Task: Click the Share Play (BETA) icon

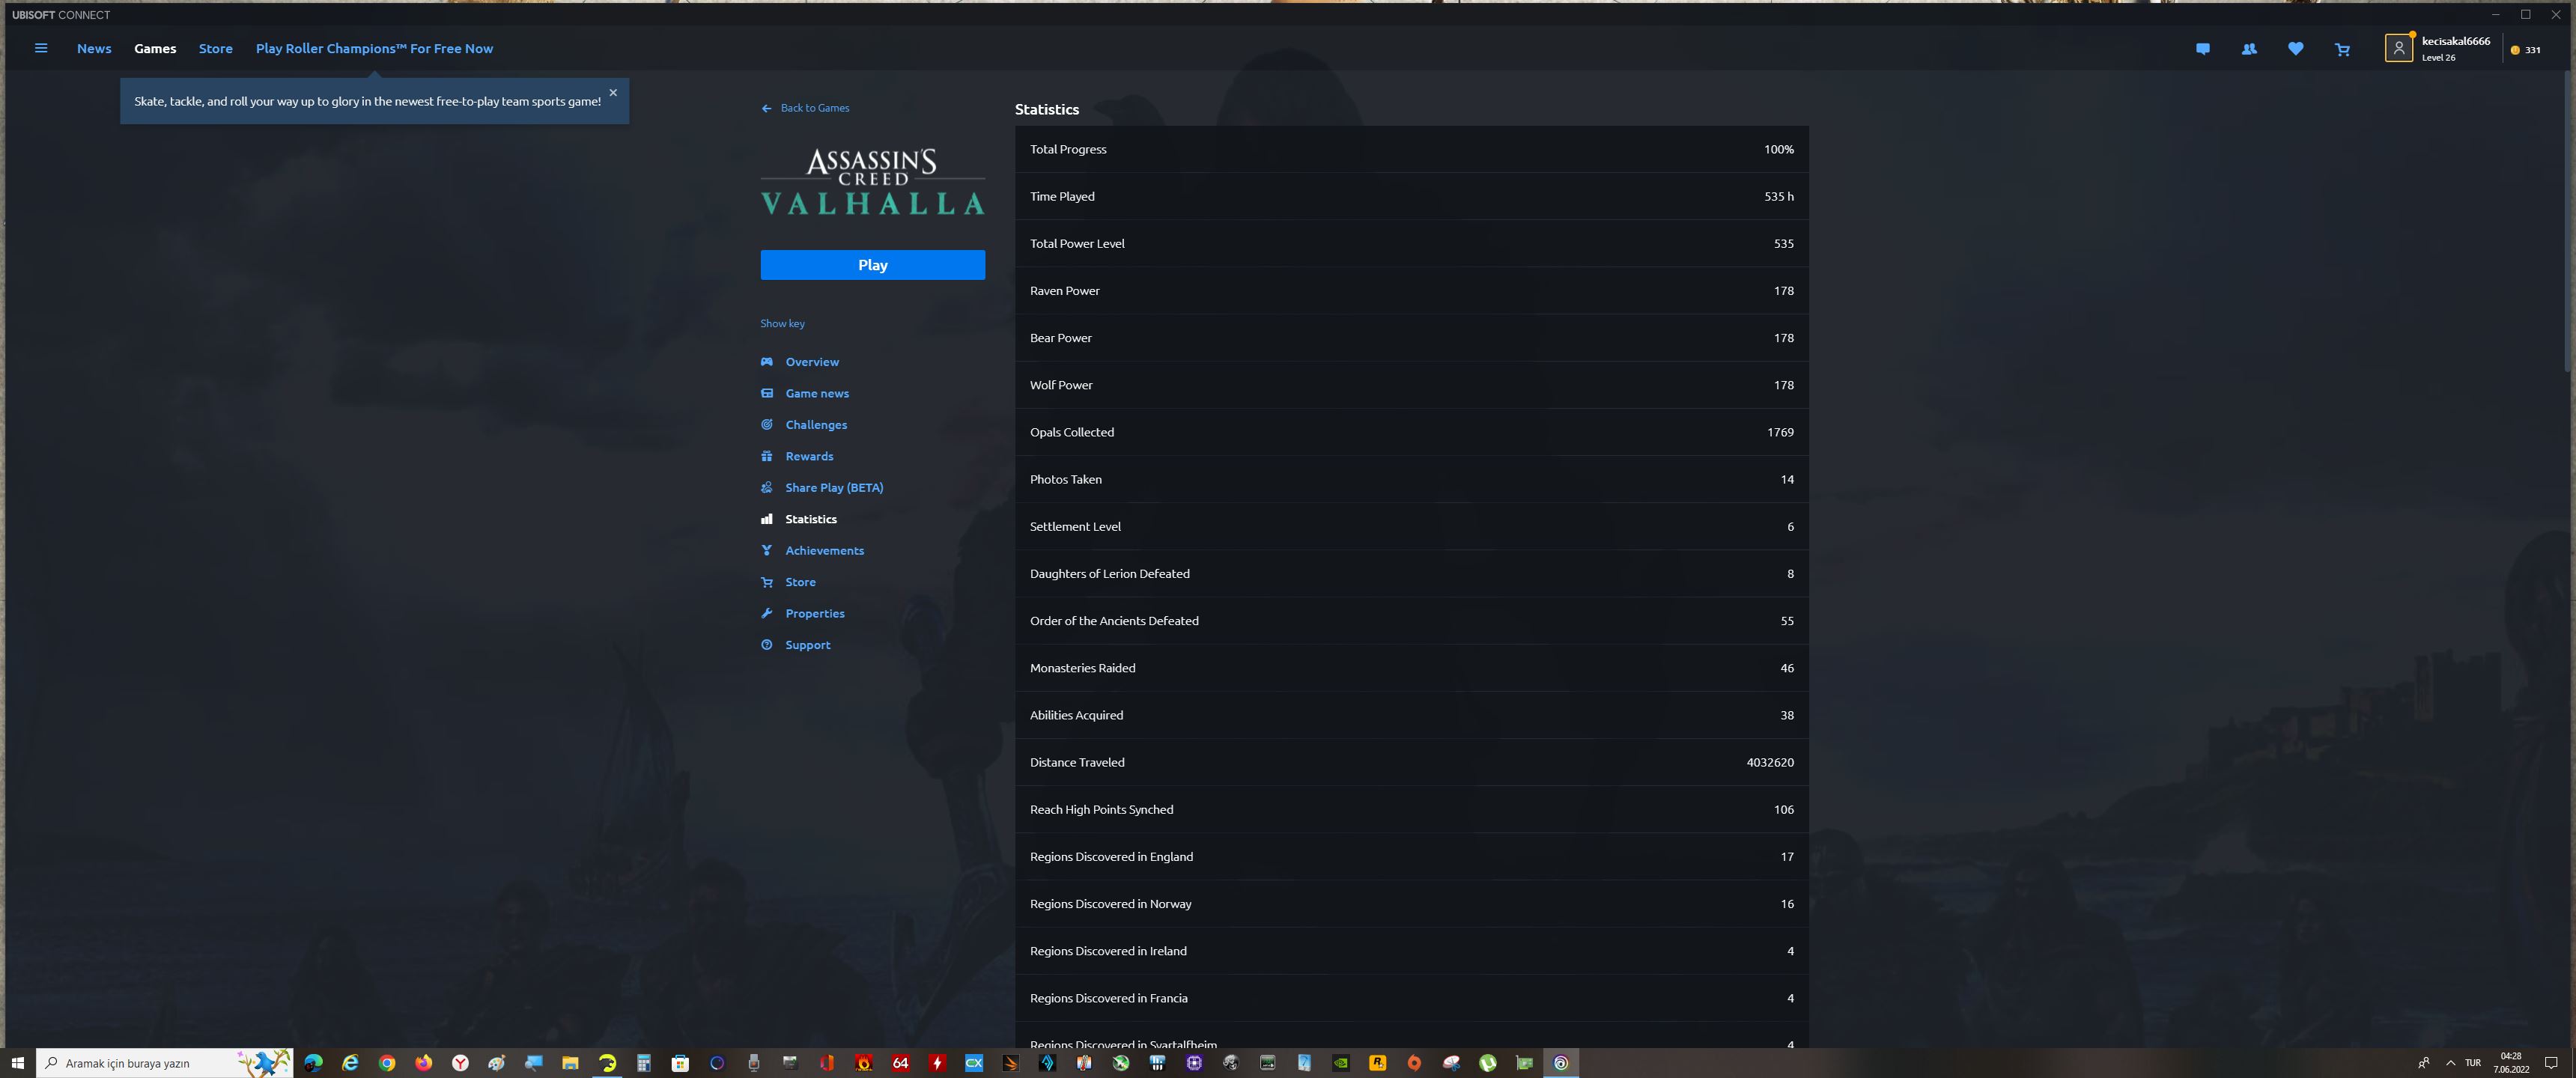Action: pyautogui.click(x=767, y=488)
